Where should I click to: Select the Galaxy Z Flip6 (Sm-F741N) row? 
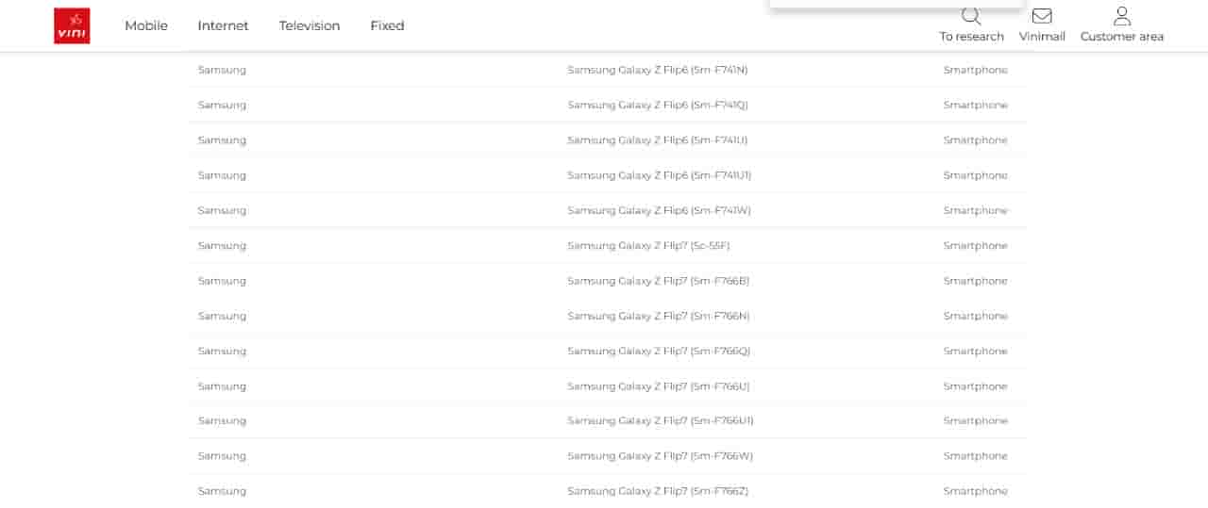coord(657,70)
